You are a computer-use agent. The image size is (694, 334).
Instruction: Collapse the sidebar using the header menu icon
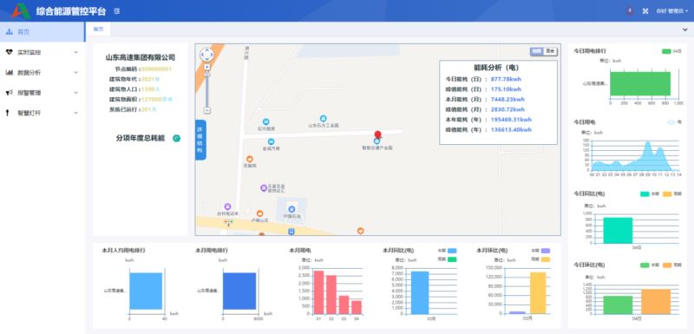point(117,11)
